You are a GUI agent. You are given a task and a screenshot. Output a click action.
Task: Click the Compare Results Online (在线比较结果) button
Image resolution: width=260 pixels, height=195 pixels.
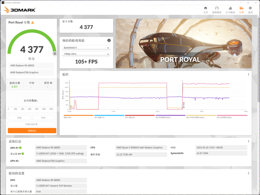tap(32, 124)
